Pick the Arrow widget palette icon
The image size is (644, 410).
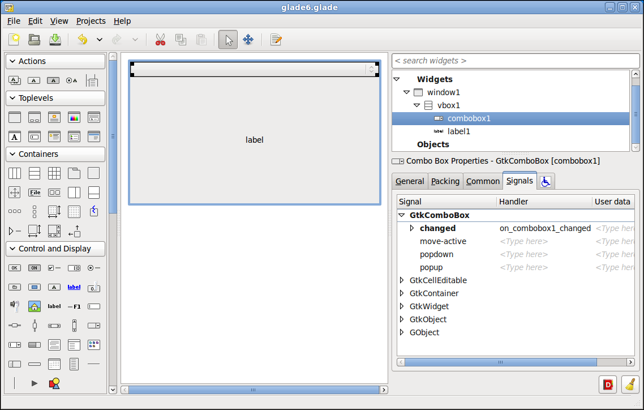[35, 383]
